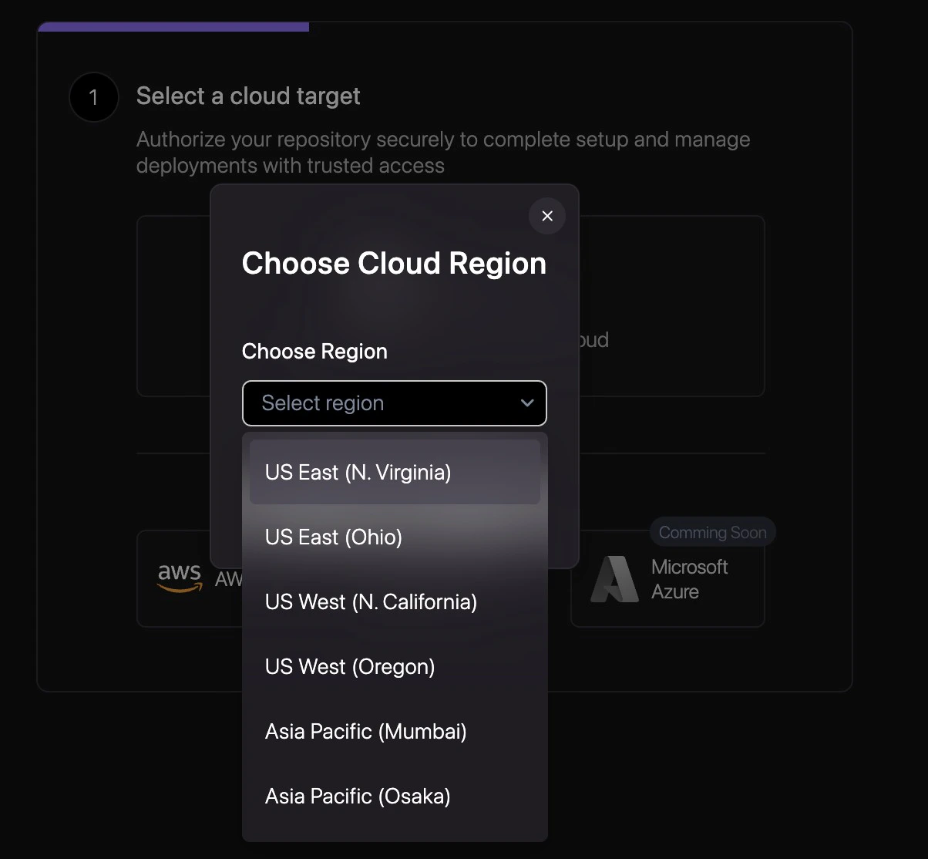Select the Microsoft Azure provider card
This screenshot has height=859, width=928.
[x=667, y=578]
